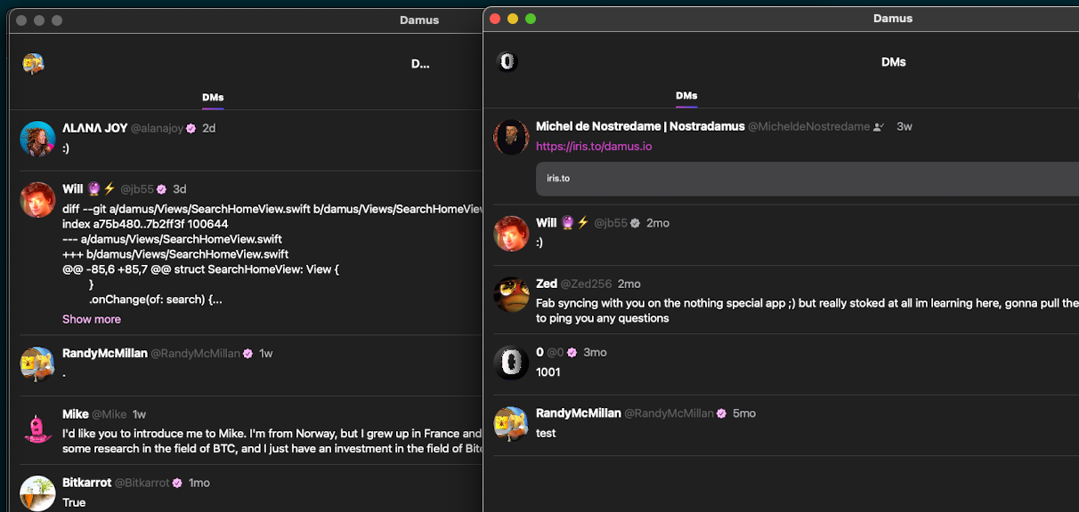The width and height of the screenshot is (1079, 512).
Task: Click the Damus title of the left window
Action: click(419, 20)
